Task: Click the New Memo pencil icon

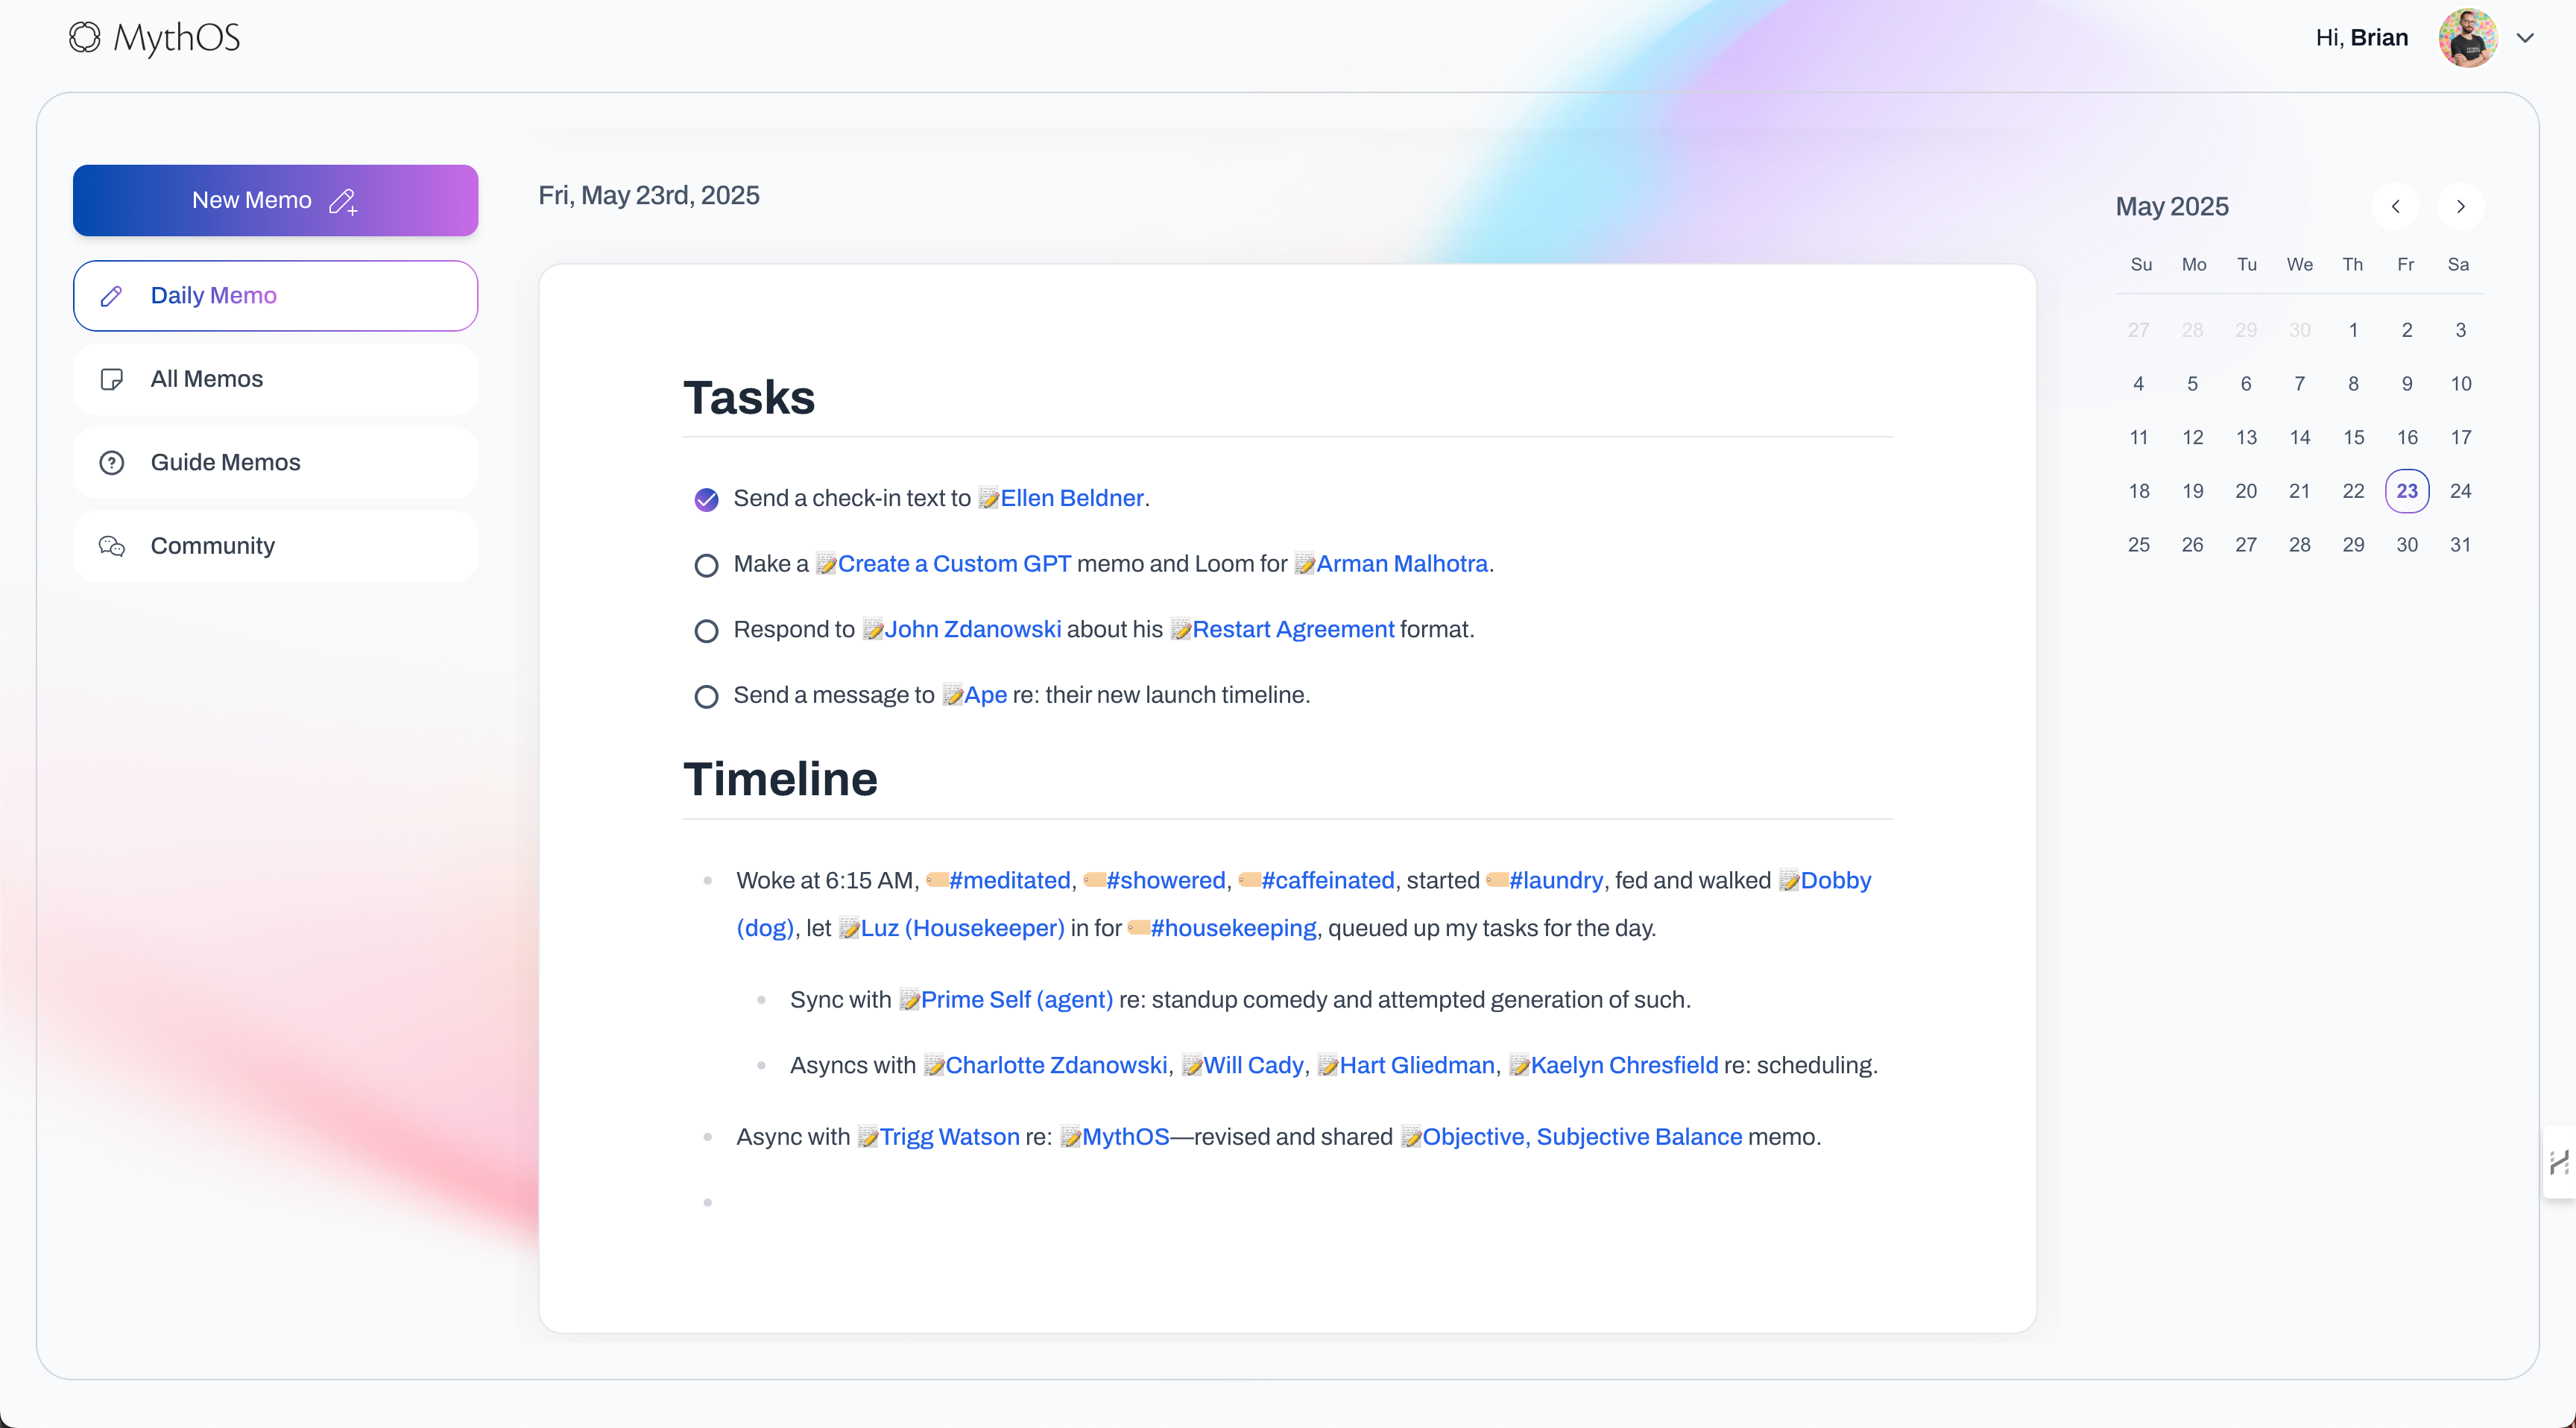Action: [343, 201]
